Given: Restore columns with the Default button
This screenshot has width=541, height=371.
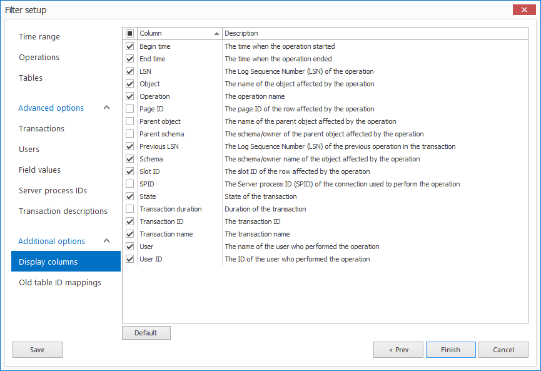Looking at the screenshot, I should pos(146,333).
